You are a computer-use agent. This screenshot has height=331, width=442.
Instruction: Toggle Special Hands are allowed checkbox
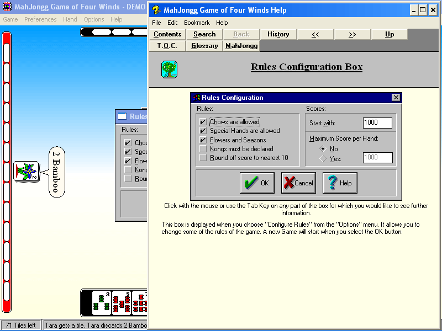(x=203, y=131)
